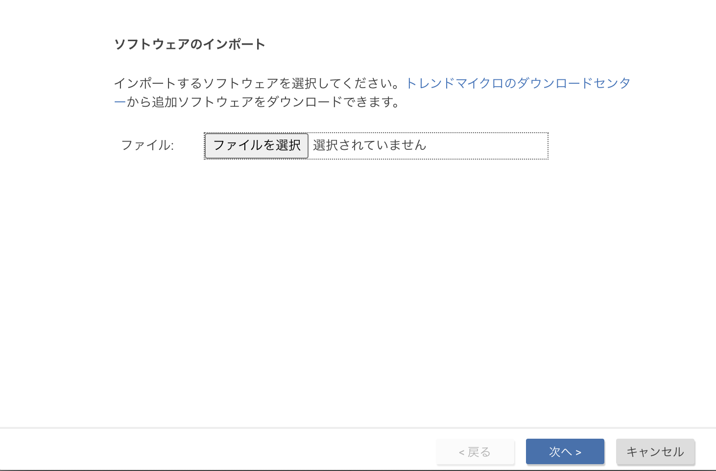Dismiss the import dialog with キャンセル

point(655,451)
